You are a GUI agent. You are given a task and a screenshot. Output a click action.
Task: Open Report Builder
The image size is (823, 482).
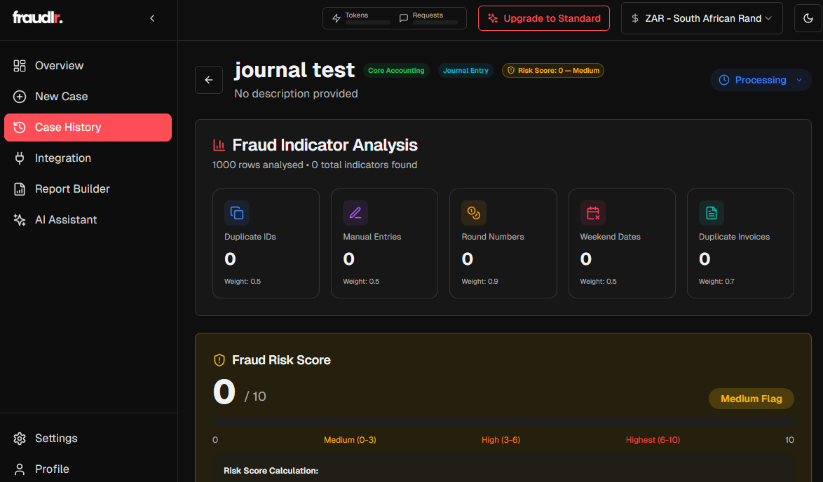pyautogui.click(x=88, y=189)
